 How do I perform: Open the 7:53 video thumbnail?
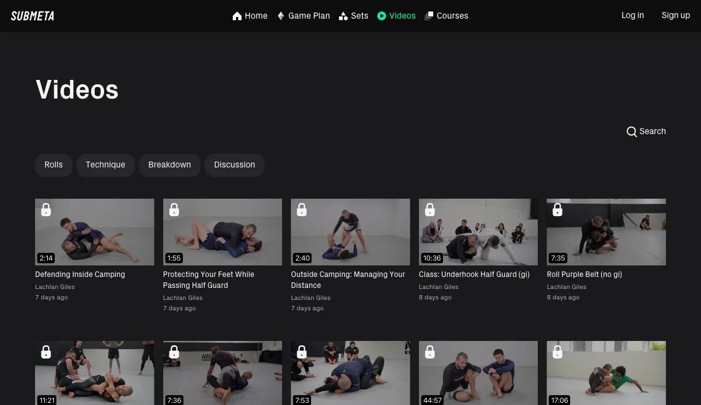click(x=350, y=373)
